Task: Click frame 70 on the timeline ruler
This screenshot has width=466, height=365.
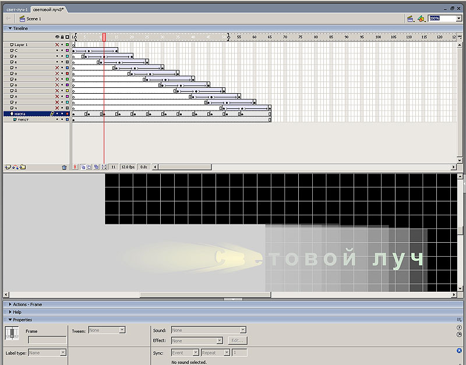Action: click(285, 37)
